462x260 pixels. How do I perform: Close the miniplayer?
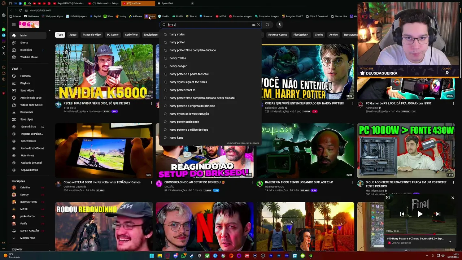point(453,198)
